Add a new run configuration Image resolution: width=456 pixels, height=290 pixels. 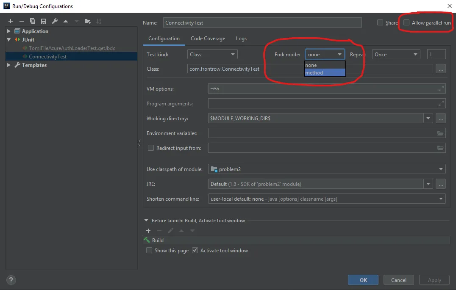pos(11,21)
